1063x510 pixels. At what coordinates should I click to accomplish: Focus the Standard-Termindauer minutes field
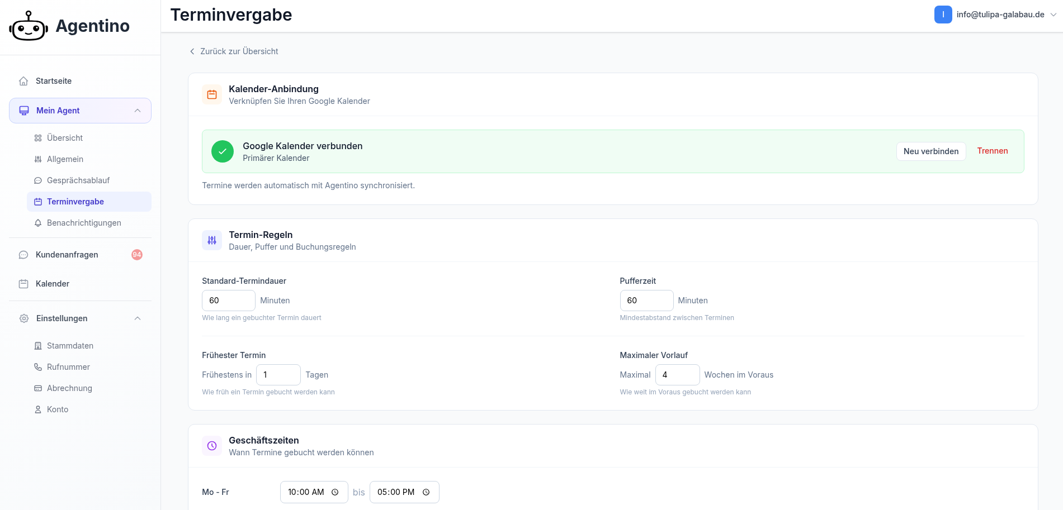tap(228, 301)
